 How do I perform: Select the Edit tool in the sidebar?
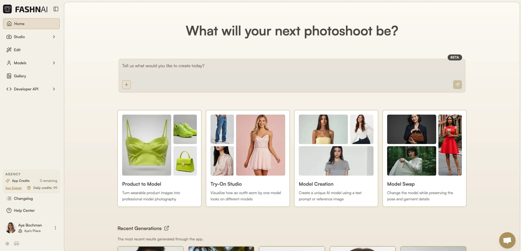coord(17,50)
